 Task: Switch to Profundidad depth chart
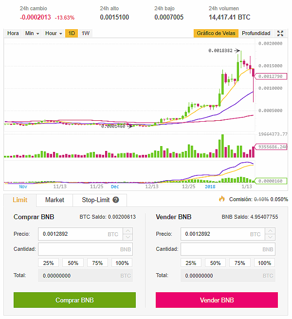256,34
